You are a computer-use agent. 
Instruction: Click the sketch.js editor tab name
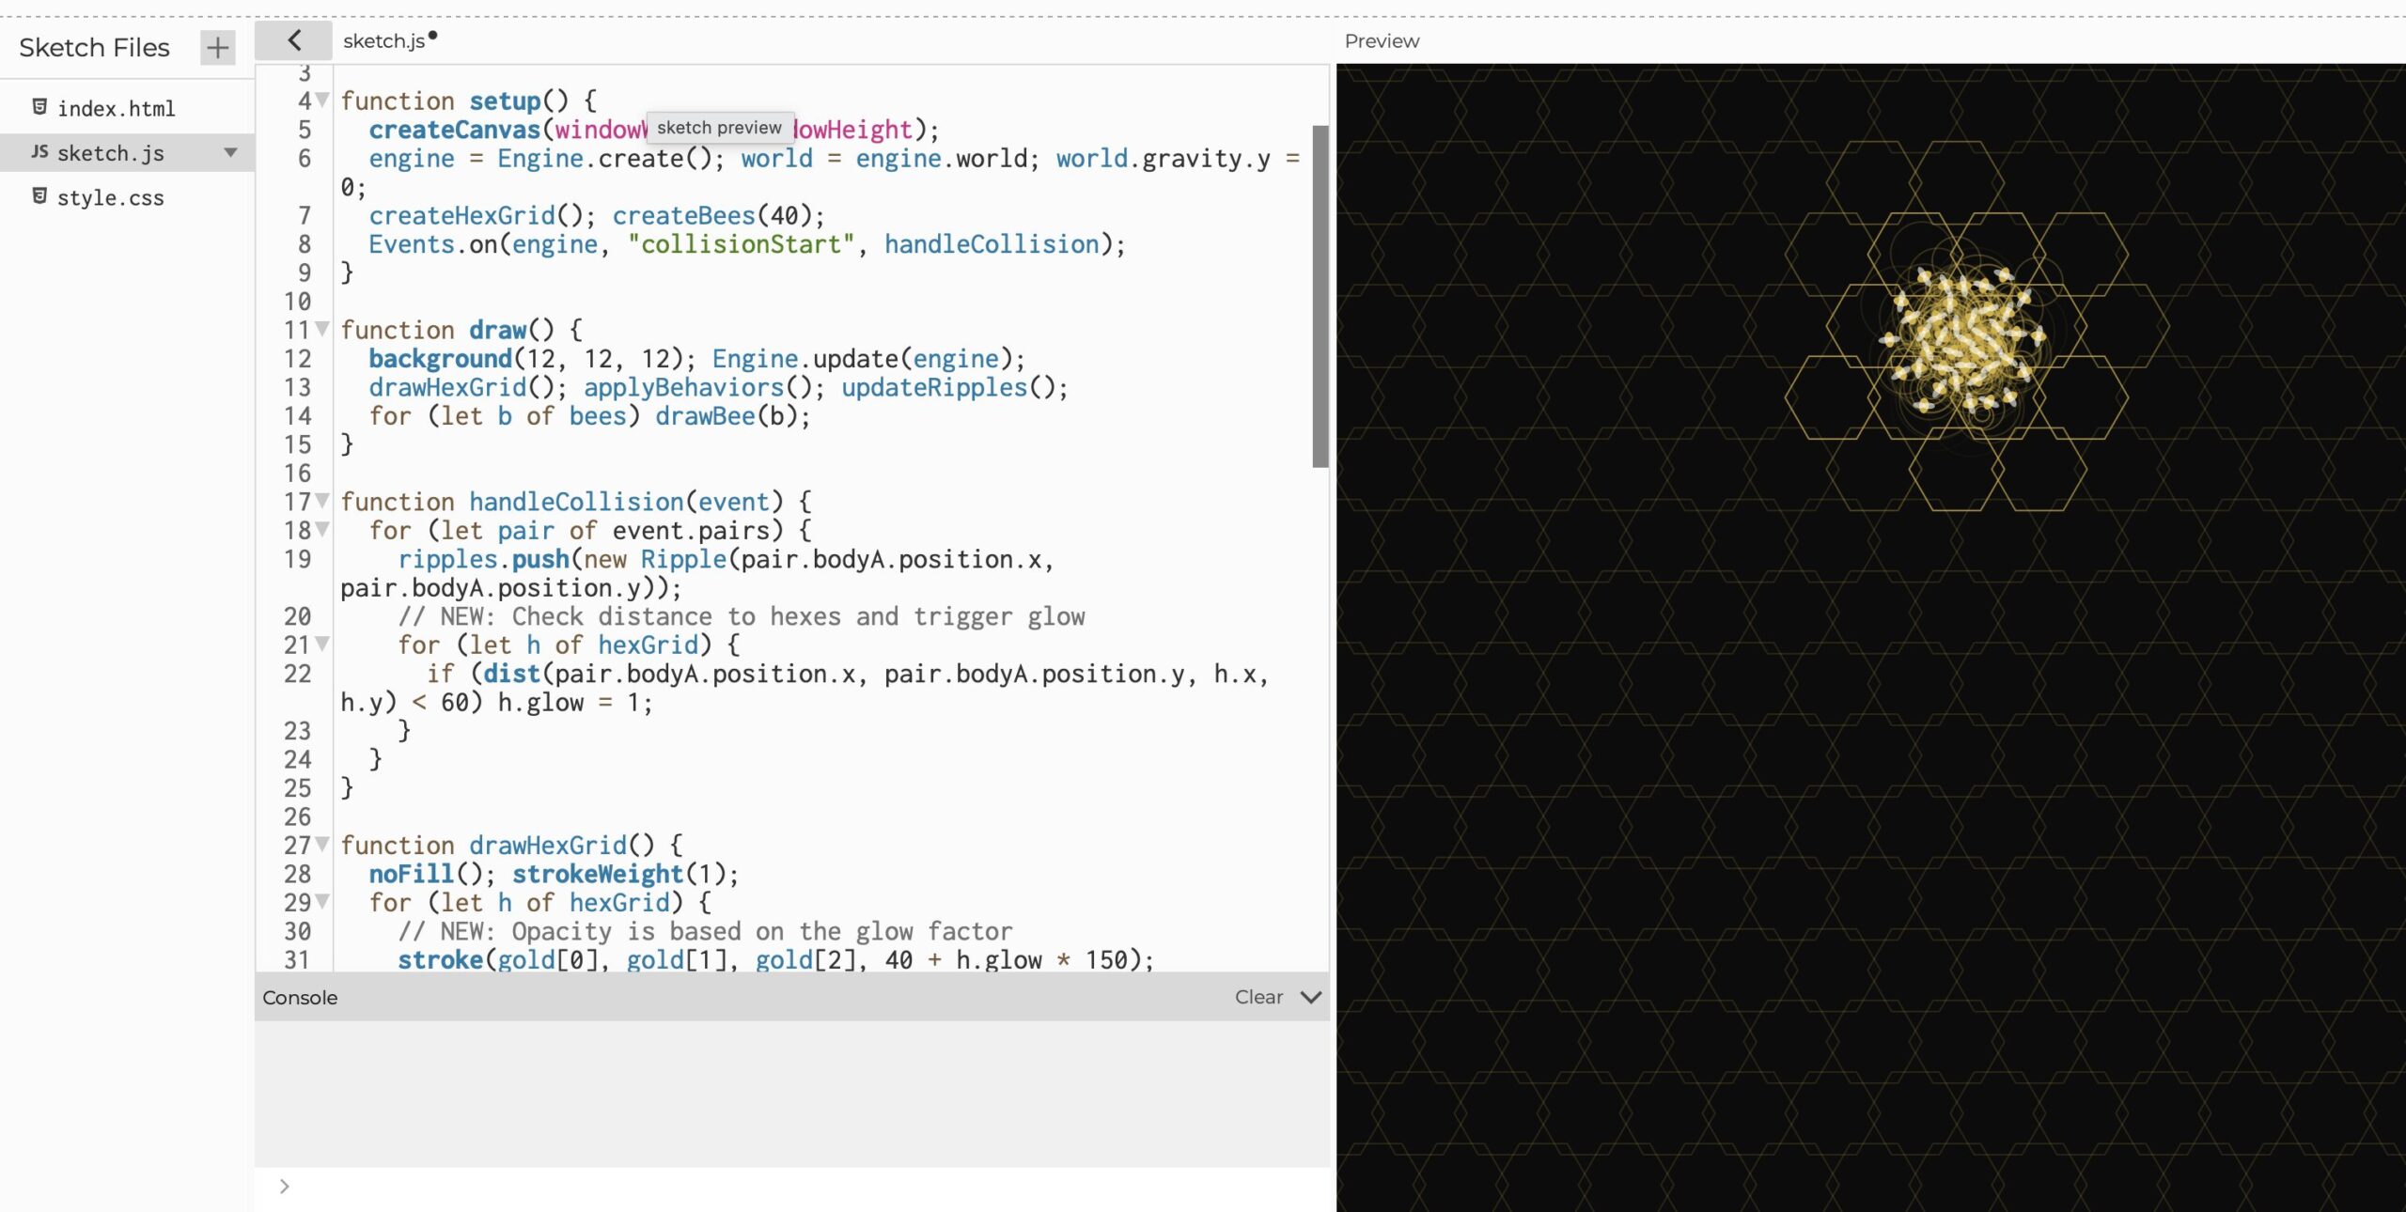pos(383,41)
